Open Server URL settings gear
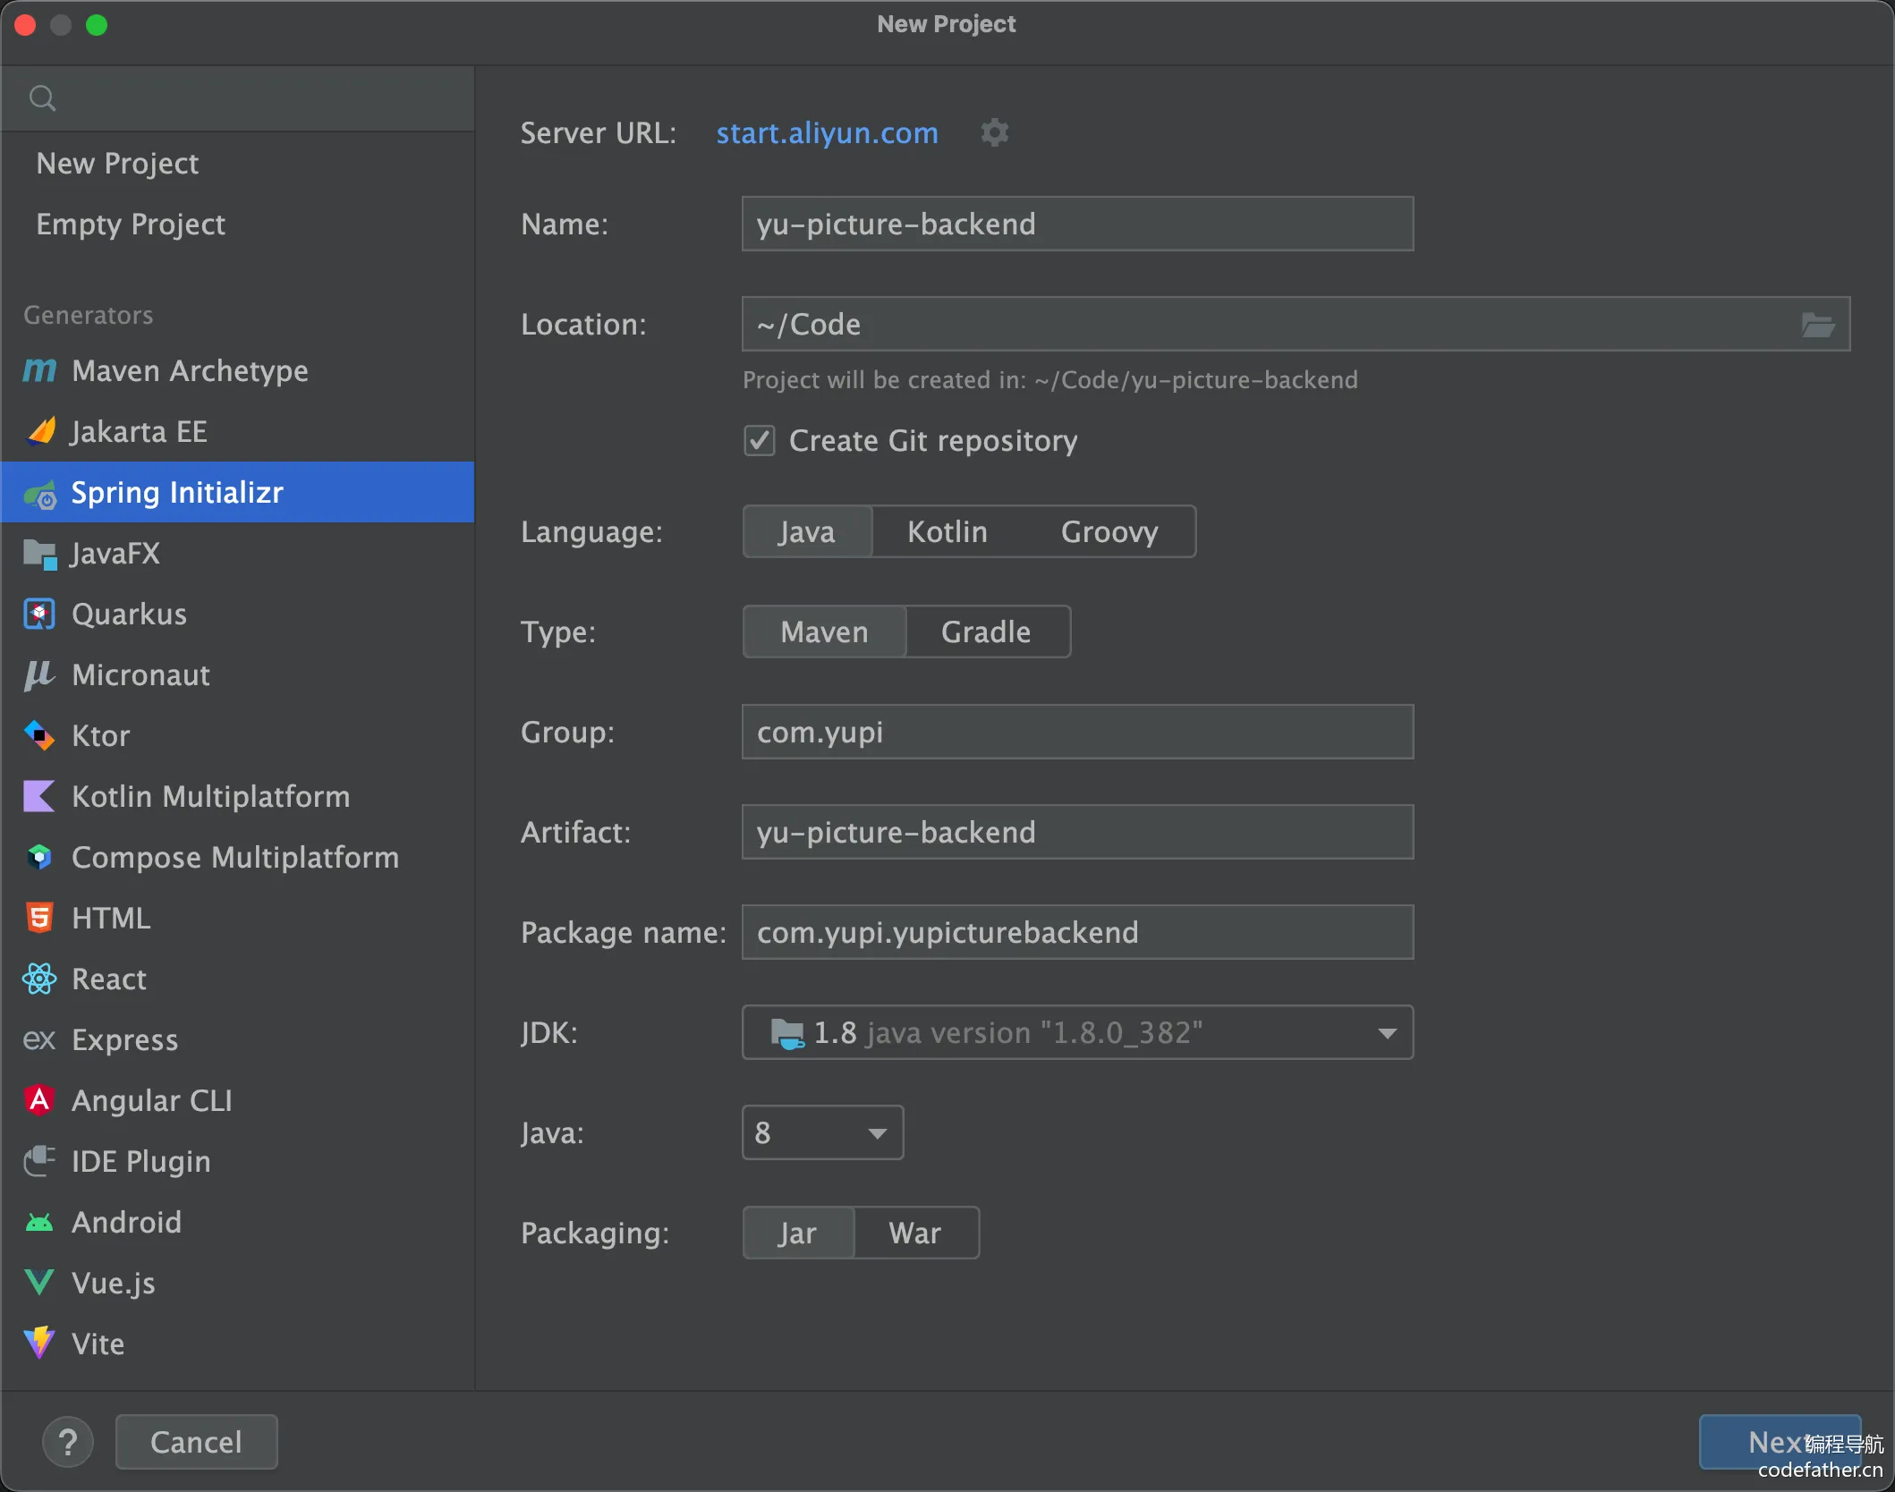 point(995,132)
